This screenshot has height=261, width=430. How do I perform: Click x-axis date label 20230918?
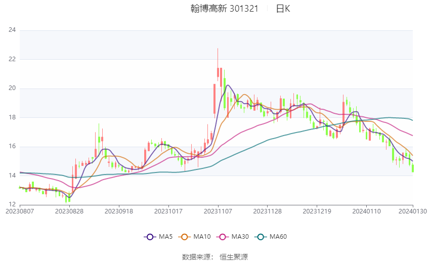pos(119,211)
